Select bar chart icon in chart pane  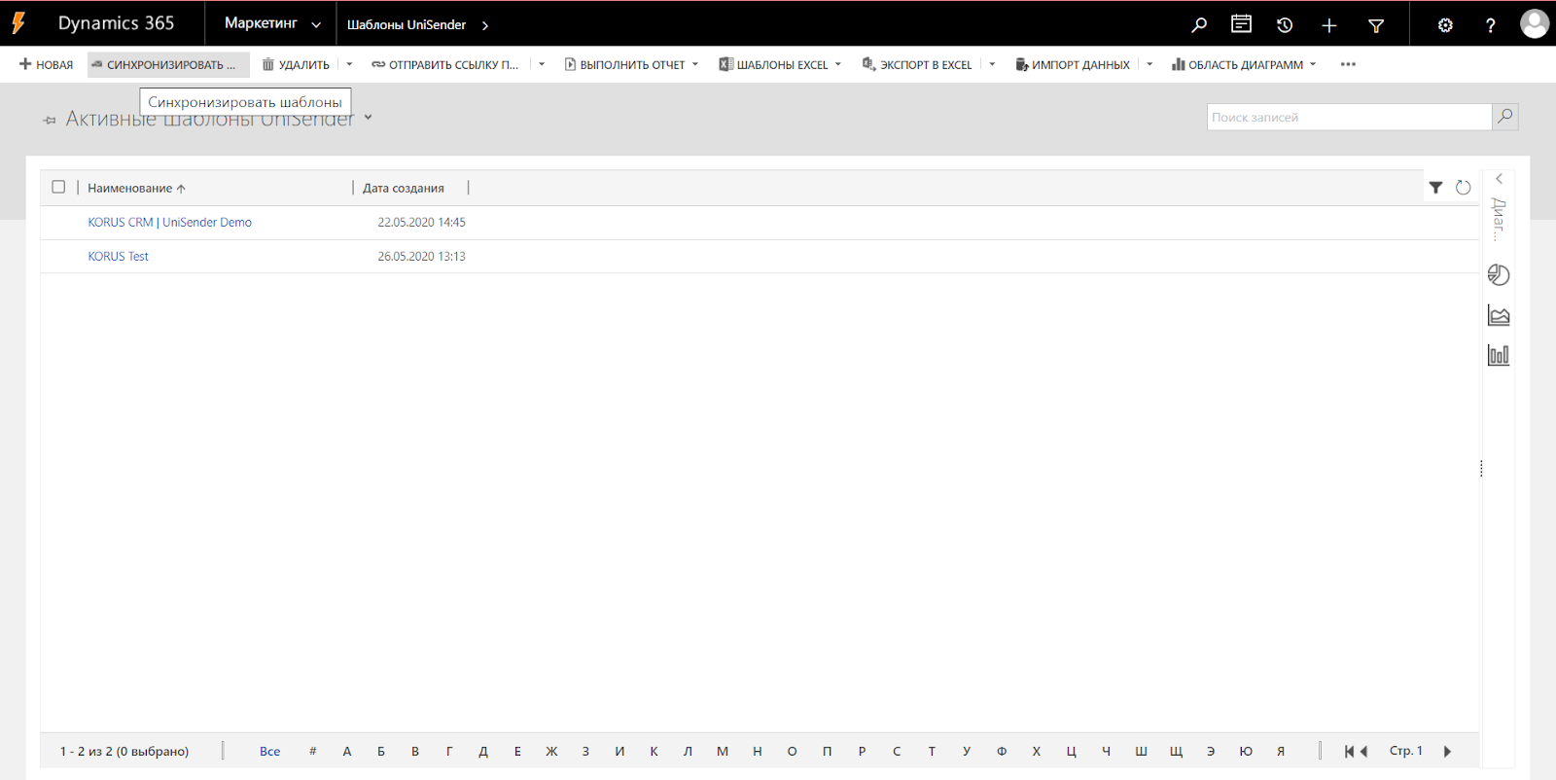(1499, 355)
